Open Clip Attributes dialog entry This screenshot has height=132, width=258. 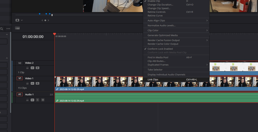pyautogui.click(x=176, y=61)
